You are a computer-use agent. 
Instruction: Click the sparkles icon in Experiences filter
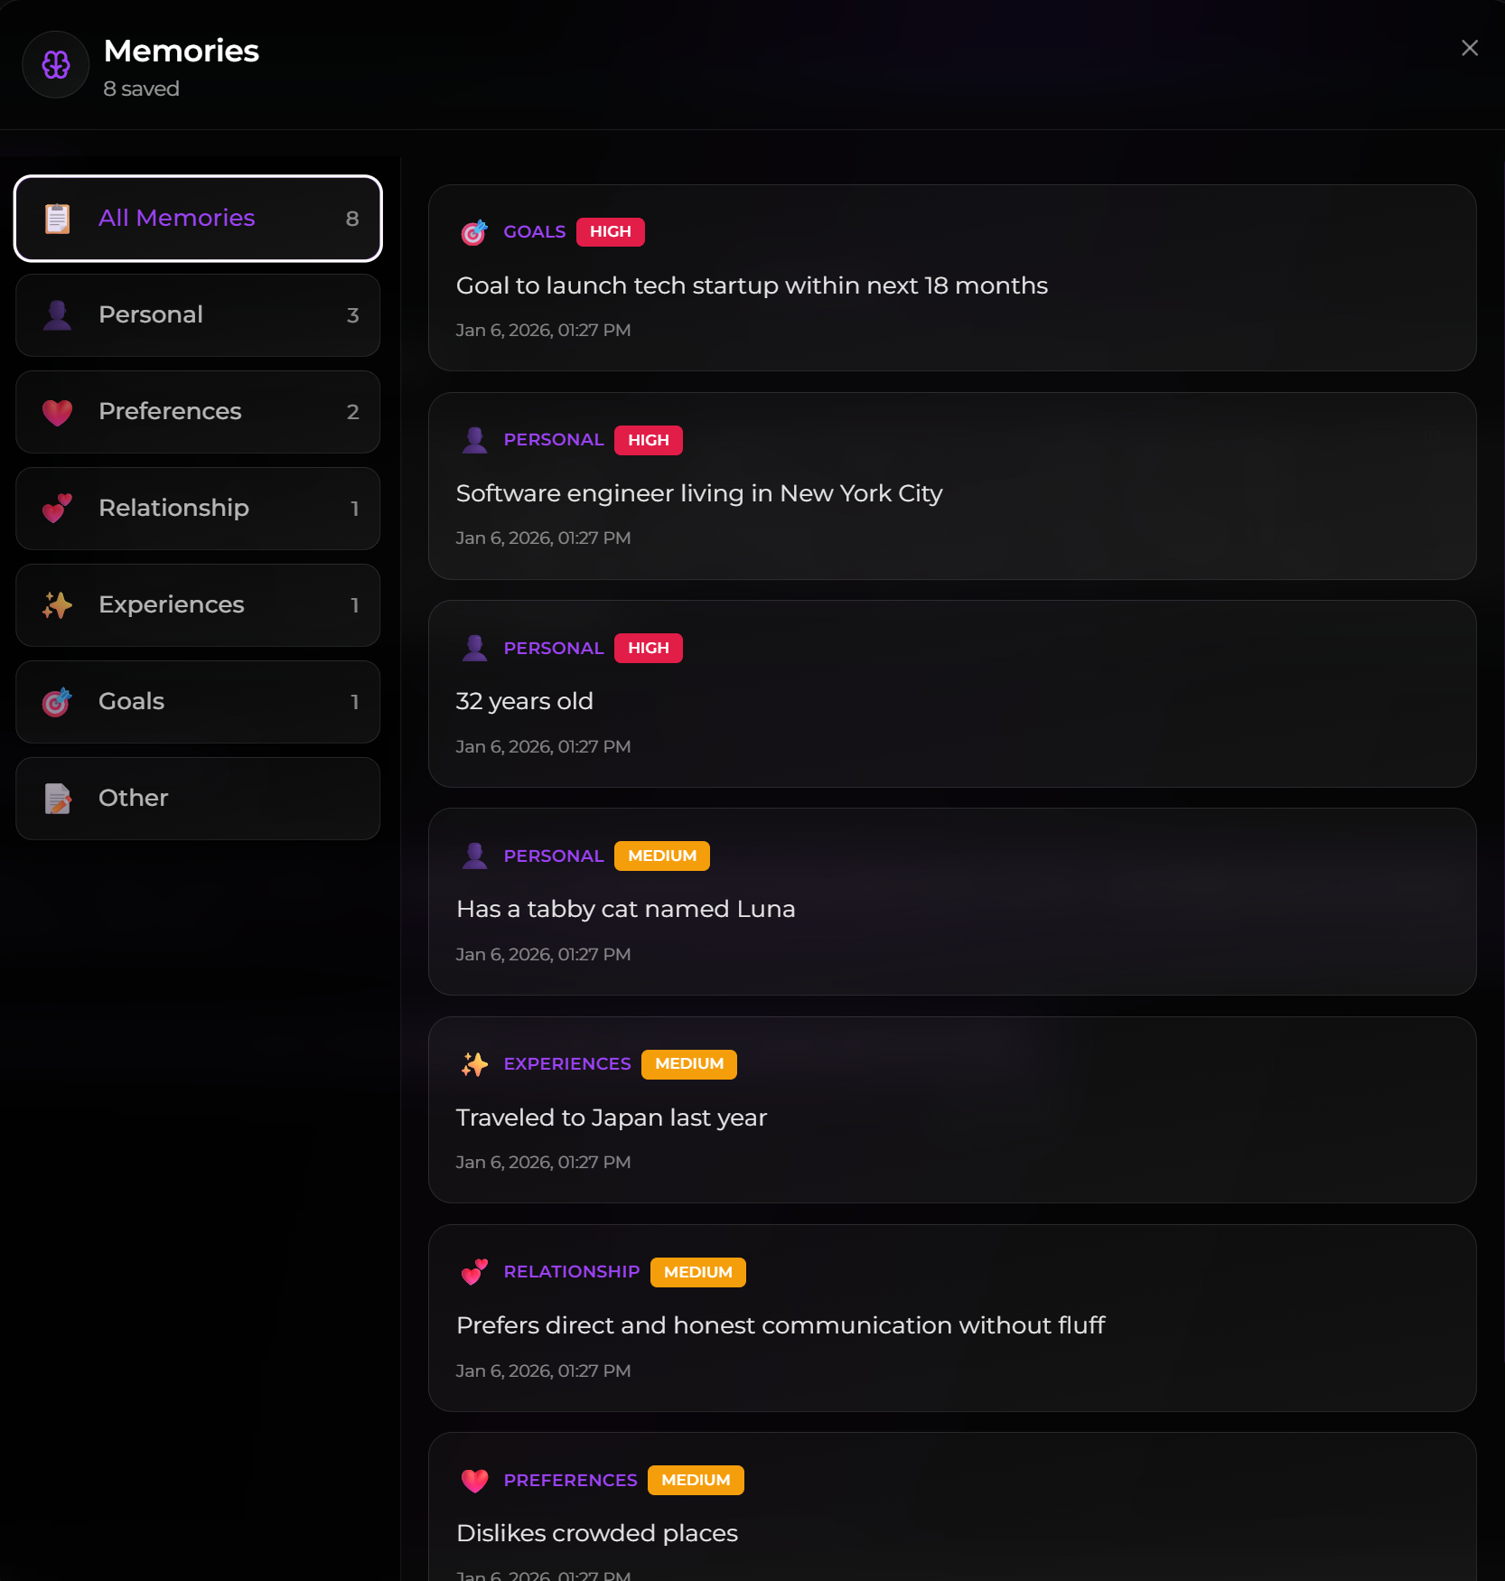pyautogui.click(x=58, y=605)
